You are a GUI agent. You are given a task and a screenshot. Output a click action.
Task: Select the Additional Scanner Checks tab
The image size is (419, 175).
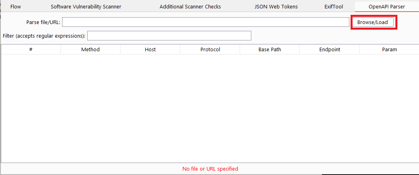(x=190, y=6)
